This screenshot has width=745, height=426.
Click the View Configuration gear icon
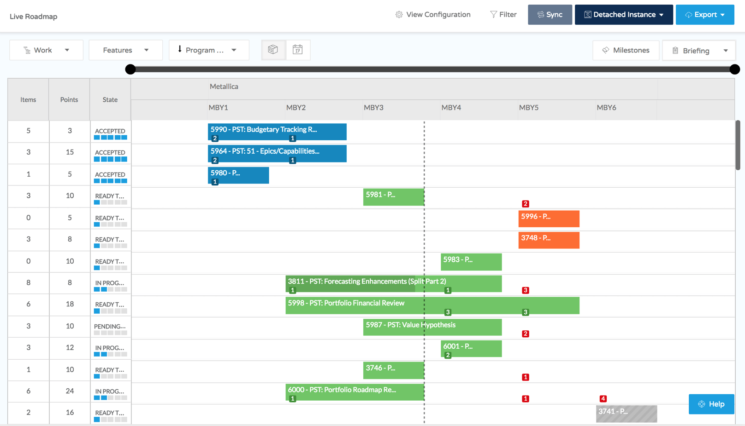pyautogui.click(x=398, y=14)
